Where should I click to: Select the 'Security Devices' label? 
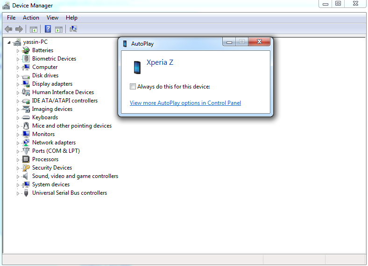(x=52, y=168)
